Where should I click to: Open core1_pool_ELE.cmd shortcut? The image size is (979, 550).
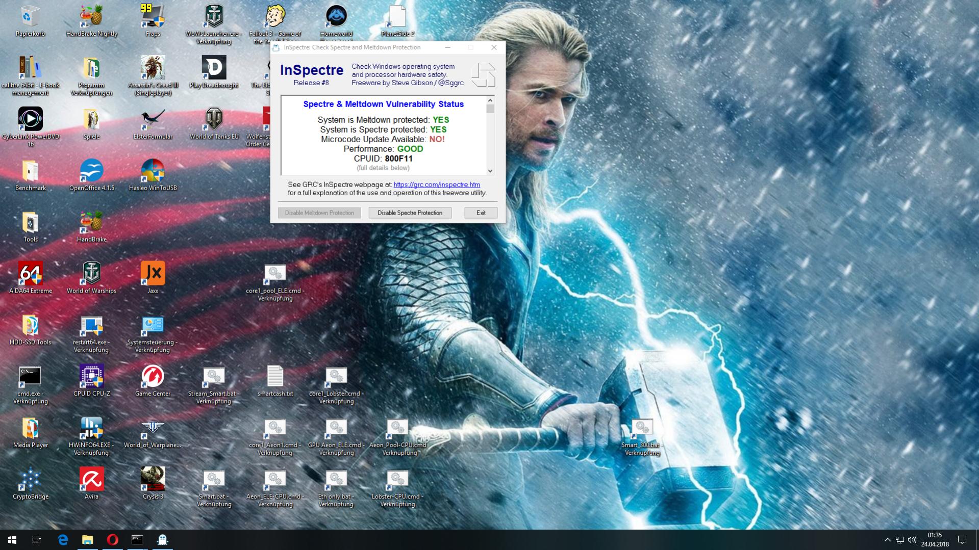click(x=275, y=282)
